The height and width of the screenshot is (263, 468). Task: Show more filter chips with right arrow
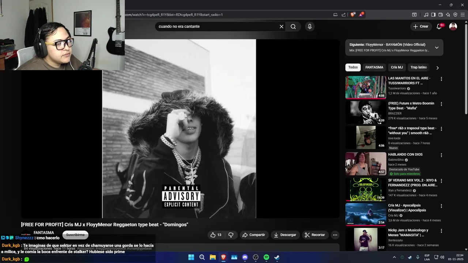coord(437,68)
